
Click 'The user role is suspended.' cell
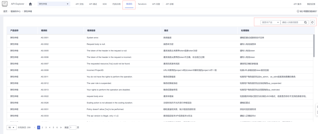pyautogui.click(x=99, y=83)
